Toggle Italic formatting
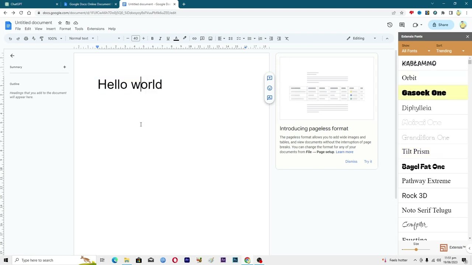The image size is (472, 265). [160, 38]
